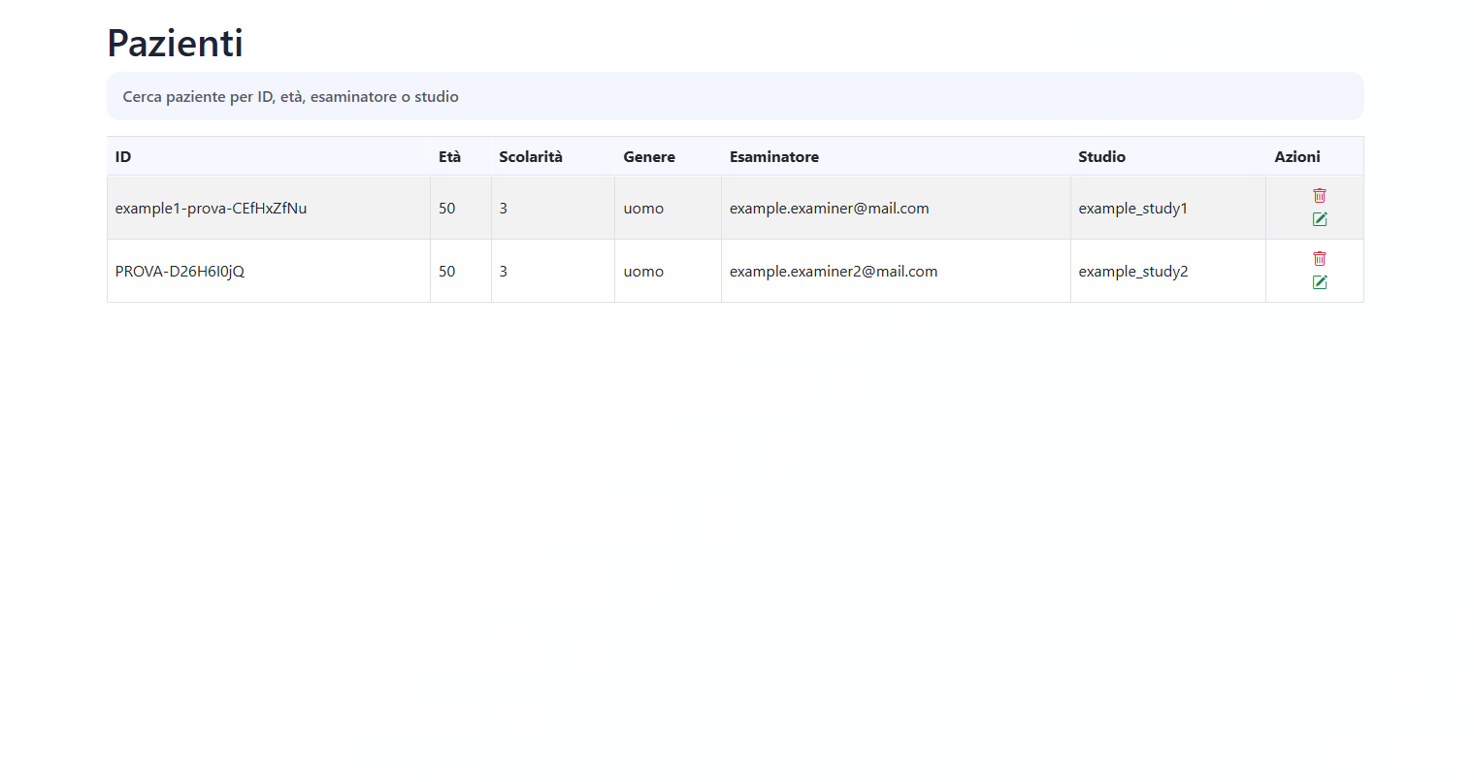Click the uomo gender cell in the PROVA-D26H6I0jQ row
This screenshot has height=782, width=1474.
643,272
